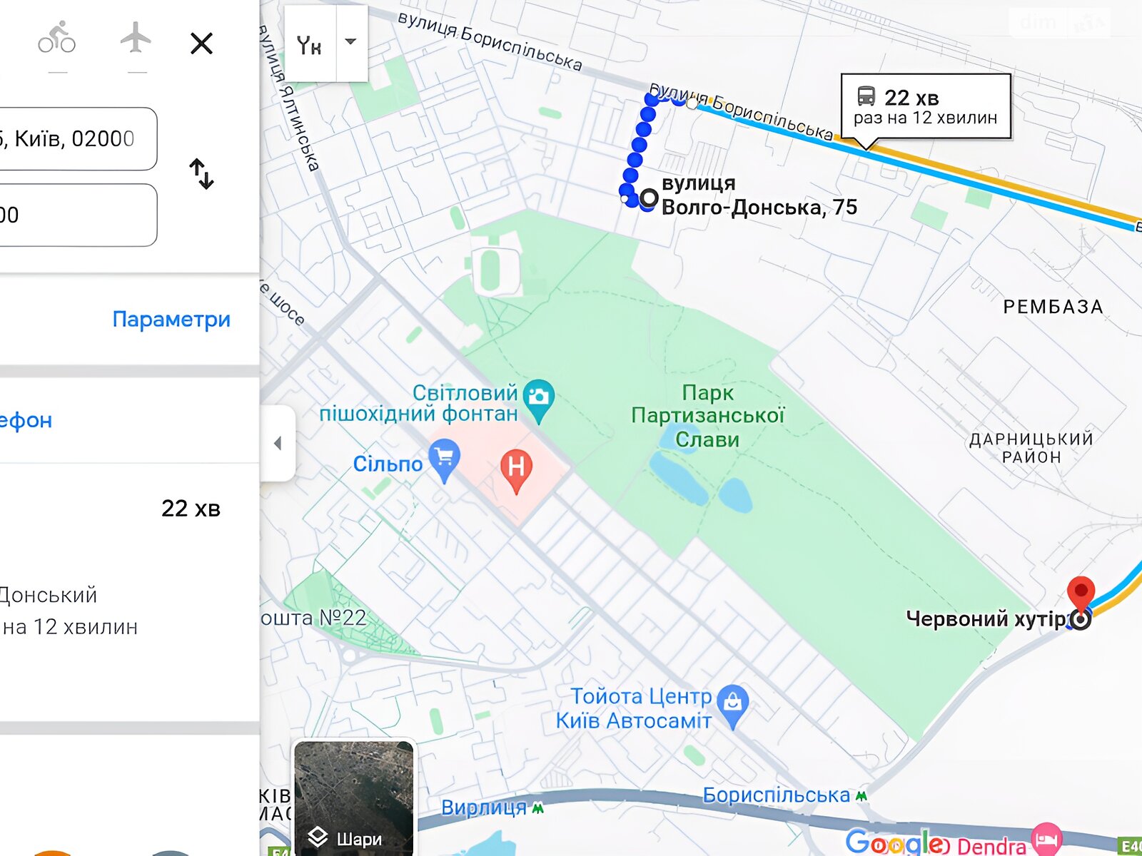Click the bus icon in the route callout
1142x856 pixels.
tap(866, 96)
